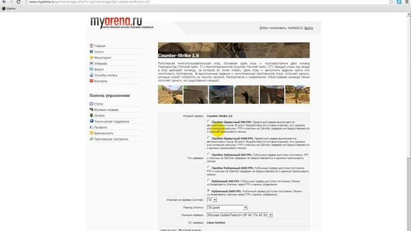Open the server location dropdown Москва GoldenTelecom
The width and height of the screenshot is (411, 231).
[x=240, y=215]
